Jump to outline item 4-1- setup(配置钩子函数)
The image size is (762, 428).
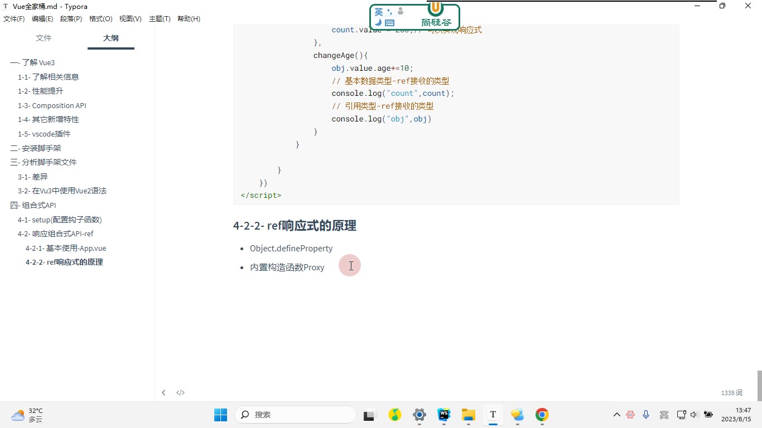point(60,220)
